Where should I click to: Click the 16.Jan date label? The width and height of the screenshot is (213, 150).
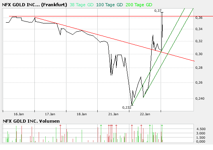click(19, 114)
